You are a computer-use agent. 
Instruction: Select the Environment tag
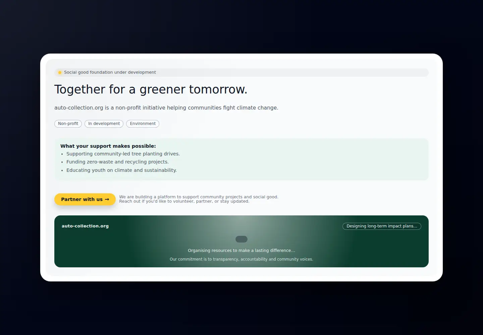pos(143,124)
